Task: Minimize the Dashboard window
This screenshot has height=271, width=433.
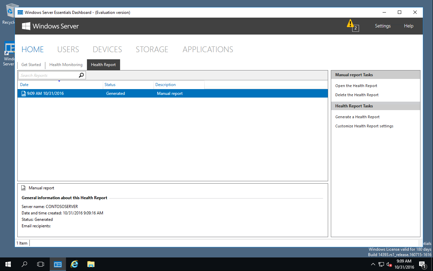Action: point(384,12)
